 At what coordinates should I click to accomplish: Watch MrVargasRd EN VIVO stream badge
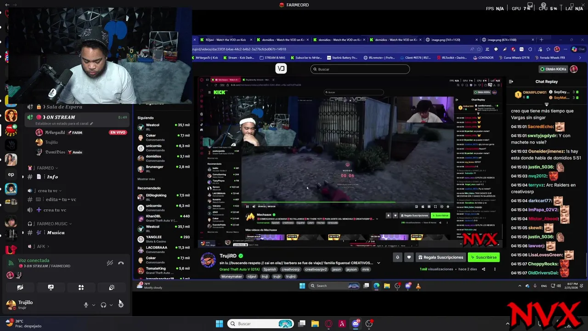point(118,132)
